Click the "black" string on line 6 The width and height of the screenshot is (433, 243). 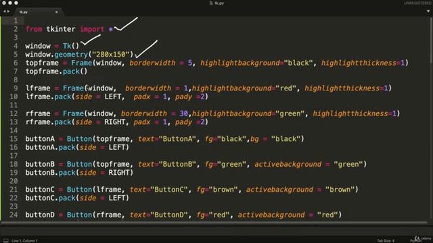coord(298,63)
